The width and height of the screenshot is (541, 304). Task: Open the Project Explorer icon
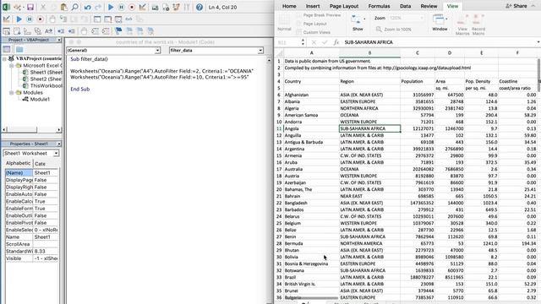(x=156, y=7)
